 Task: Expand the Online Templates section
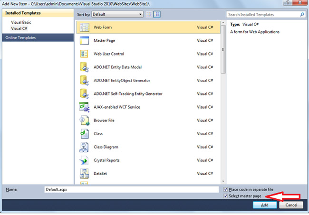click(x=38, y=37)
